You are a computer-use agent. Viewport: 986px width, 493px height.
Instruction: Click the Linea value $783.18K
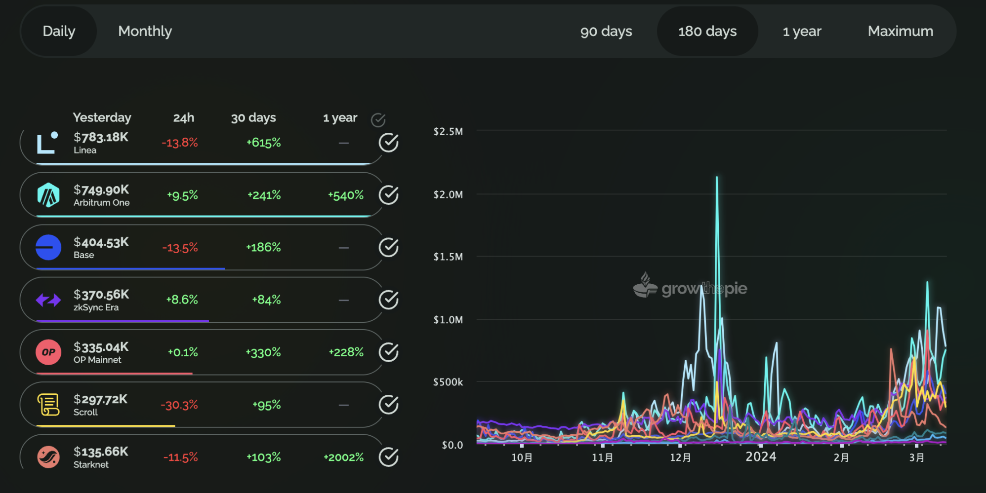(101, 137)
